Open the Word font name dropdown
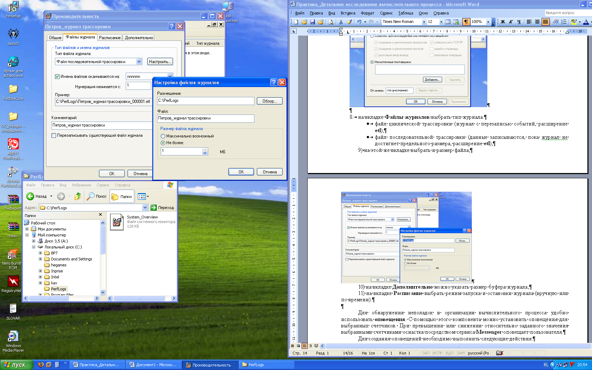This screenshot has height=370, width=592. click(424, 22)
